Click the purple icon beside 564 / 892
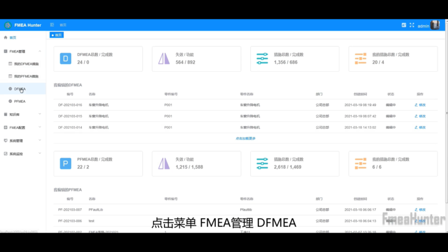 [x=164, y=58]
